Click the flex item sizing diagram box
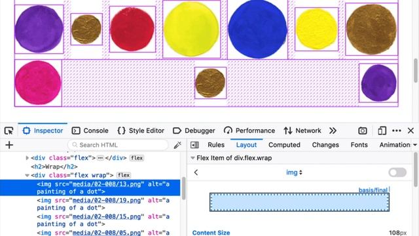This screenshot has width=419, height=236. 299,202
